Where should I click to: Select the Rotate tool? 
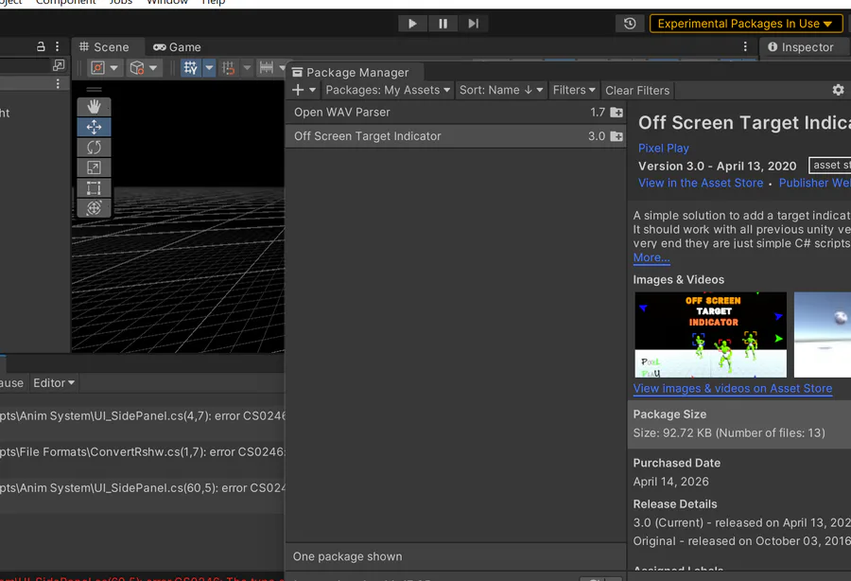click(x=94, y=148)
